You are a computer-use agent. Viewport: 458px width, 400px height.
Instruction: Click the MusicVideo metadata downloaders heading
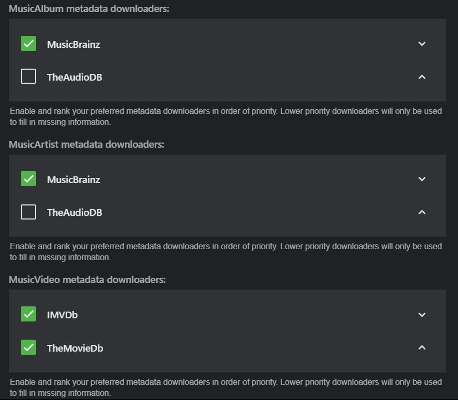pos(87,280)
